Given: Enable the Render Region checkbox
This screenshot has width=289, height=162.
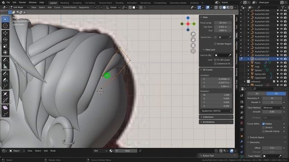Looking at the screenshot, I should pos(215,44).
